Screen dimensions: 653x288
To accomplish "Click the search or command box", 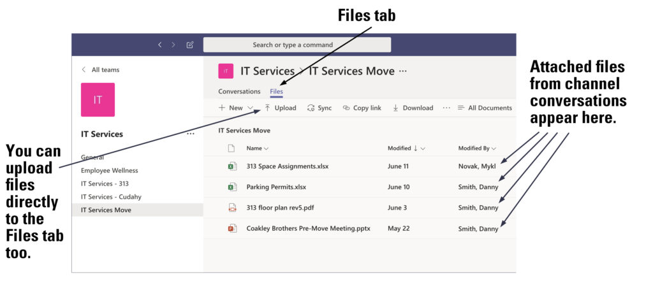I will tap(297, 45).
